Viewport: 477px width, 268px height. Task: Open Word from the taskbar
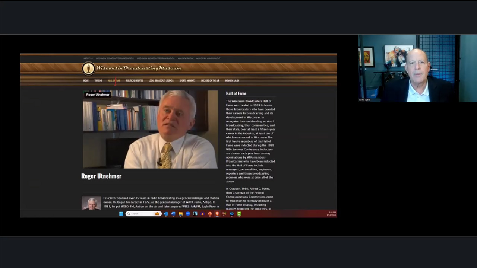tap(173, 214)
